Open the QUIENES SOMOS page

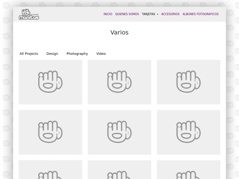point(127,14)
